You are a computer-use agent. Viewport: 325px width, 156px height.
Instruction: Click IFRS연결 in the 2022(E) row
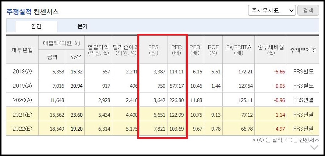[303, 129]
